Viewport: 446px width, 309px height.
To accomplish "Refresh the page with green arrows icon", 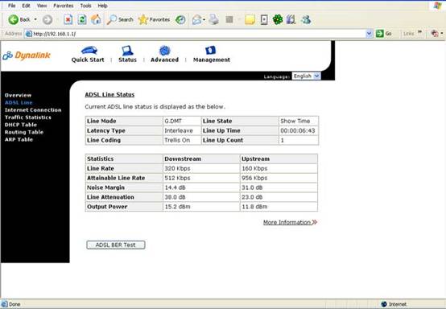I will coord(82,19).
